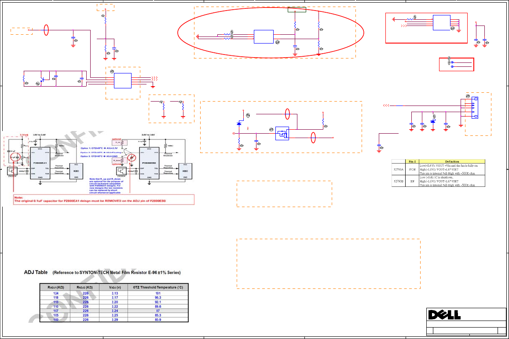Select the "P2793A" table cell
This screenshot has height=339, width=509.
(x=398, y=169)
